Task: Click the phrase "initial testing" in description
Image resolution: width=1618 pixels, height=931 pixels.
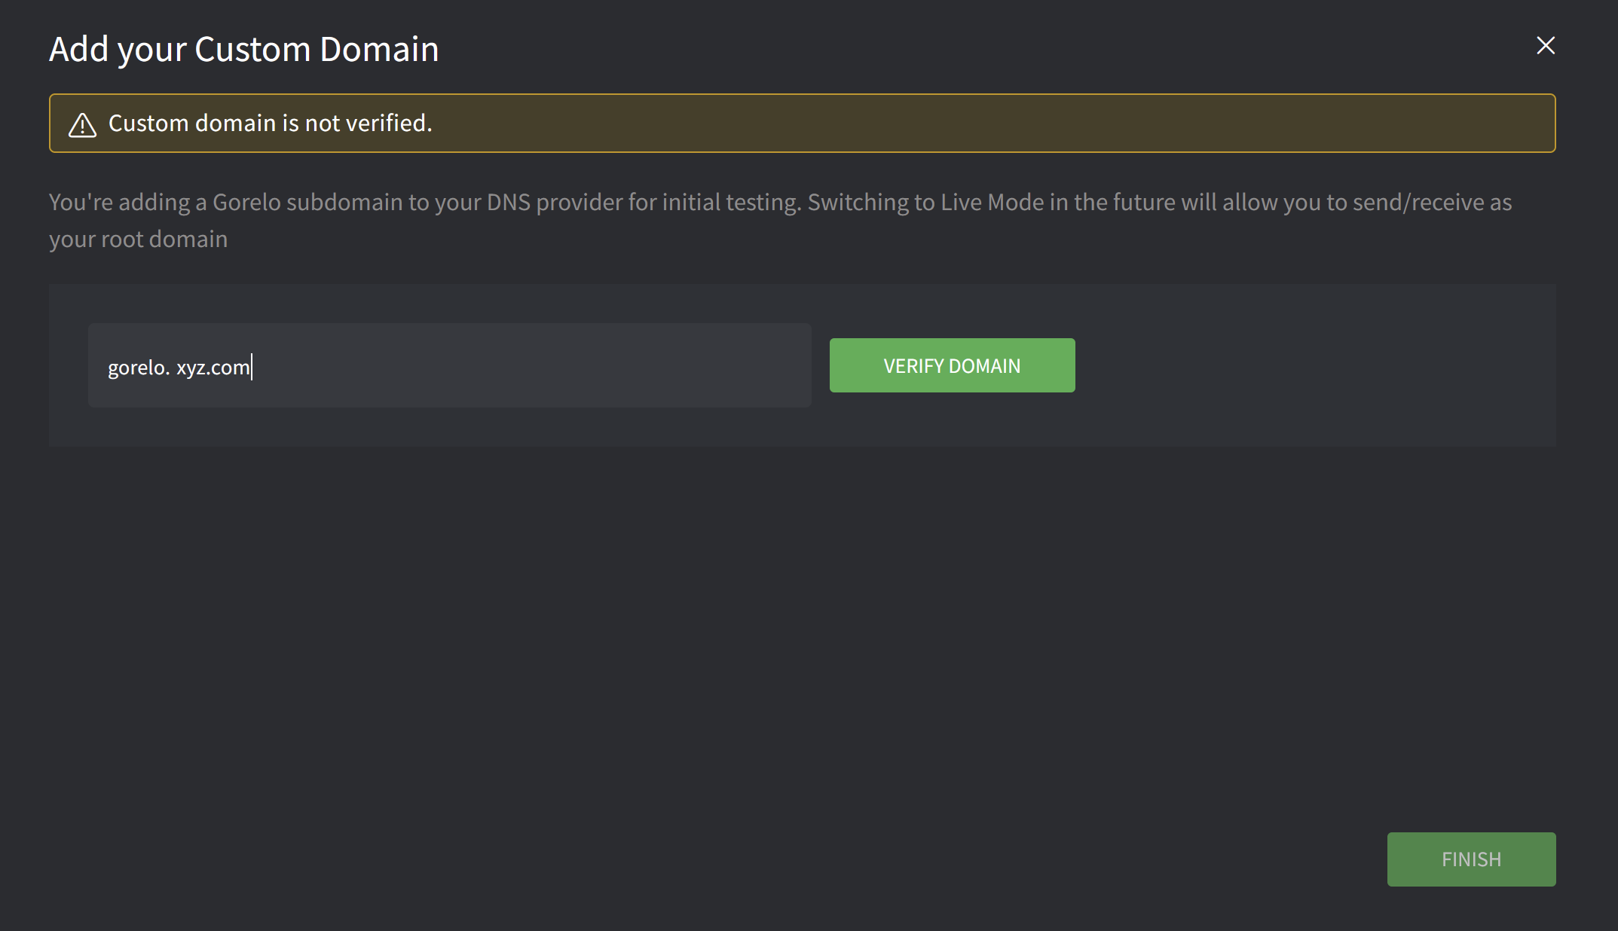Action: (x=729, y=203)
